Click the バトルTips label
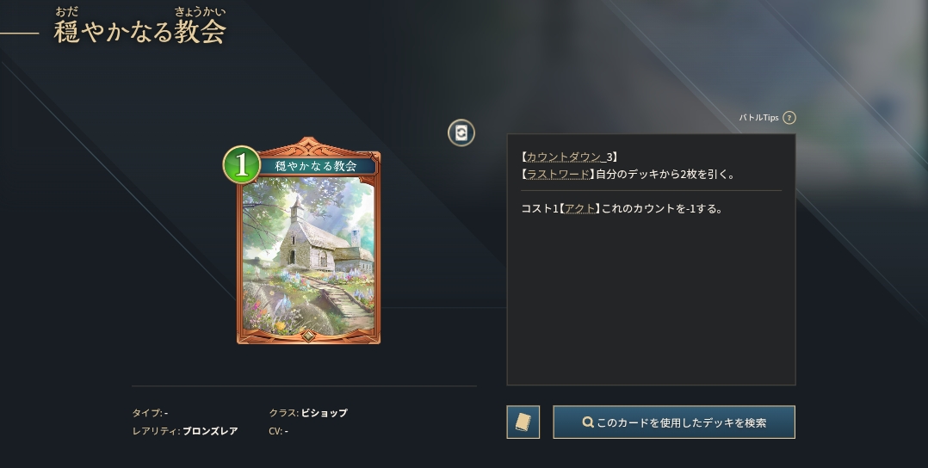This screenshot has height=468, width=928. (x=758, y=118)
